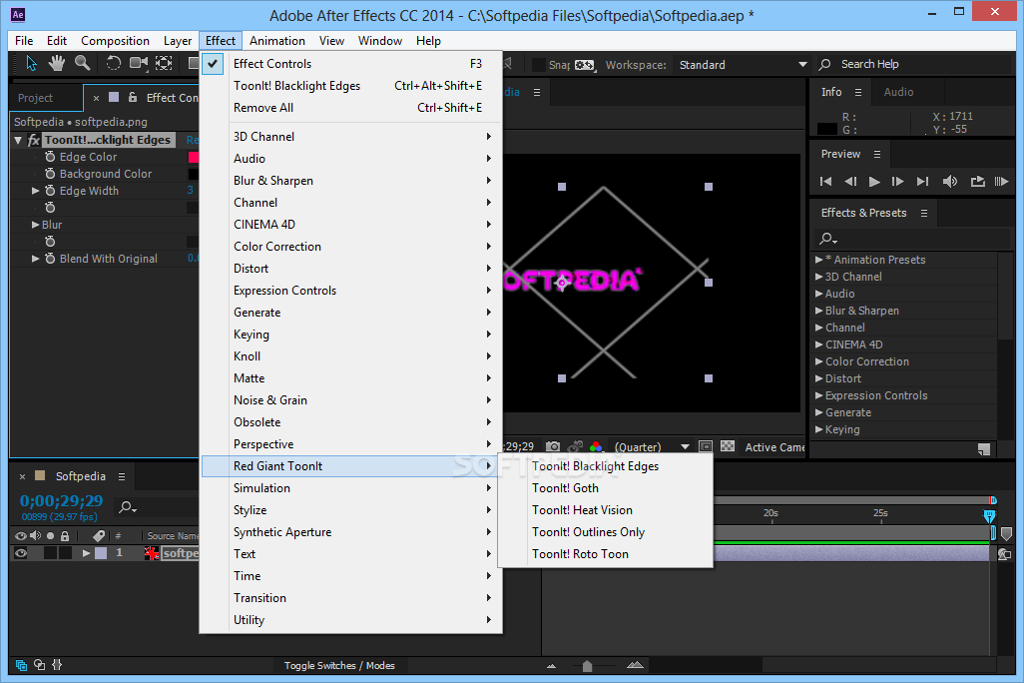Click timeline search magnifier icon

128,507
